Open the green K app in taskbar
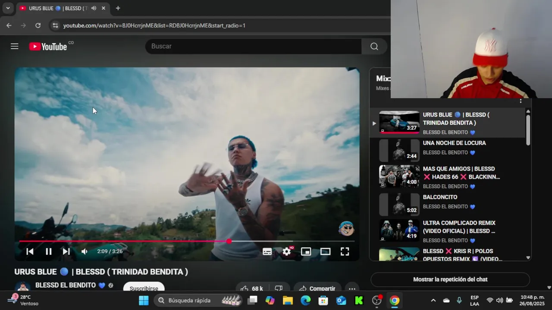 pos(359,301)
